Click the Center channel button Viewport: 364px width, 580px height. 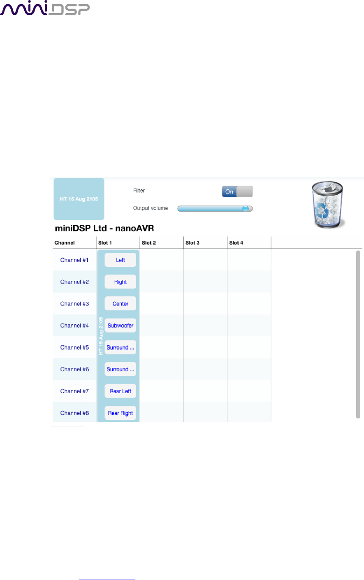click(120, 304)
